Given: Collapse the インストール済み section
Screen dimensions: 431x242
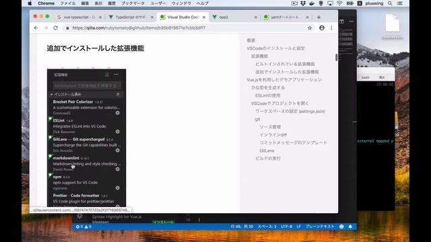Looking at the screenshot, I should coord(86,94).
